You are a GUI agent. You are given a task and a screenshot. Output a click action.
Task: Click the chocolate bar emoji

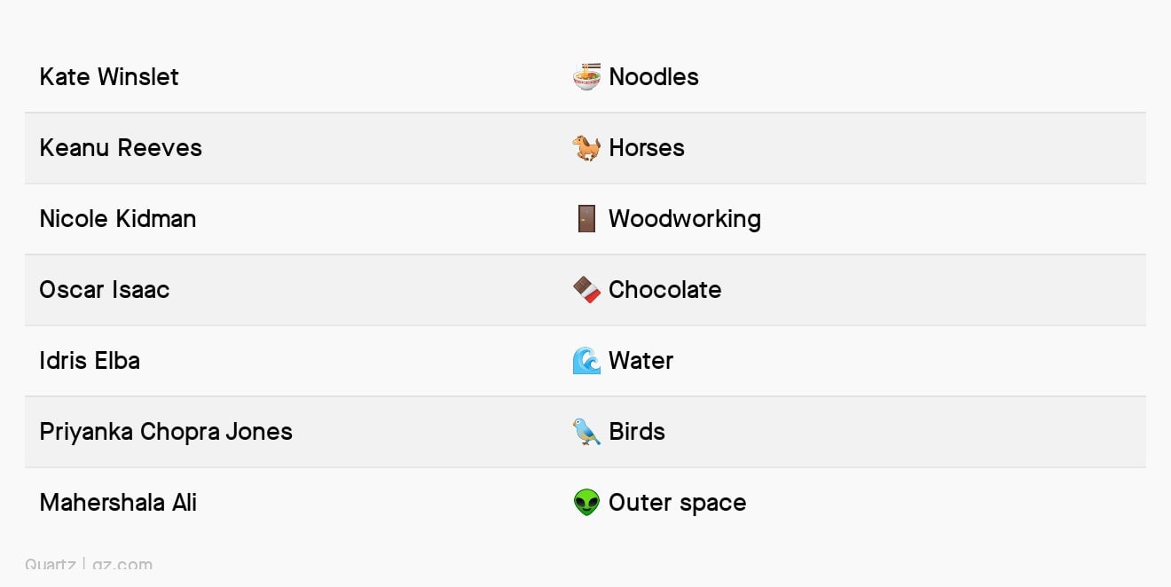(586, 290)
